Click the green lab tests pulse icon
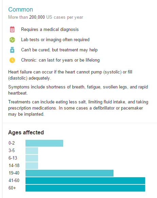 (12, 40)
